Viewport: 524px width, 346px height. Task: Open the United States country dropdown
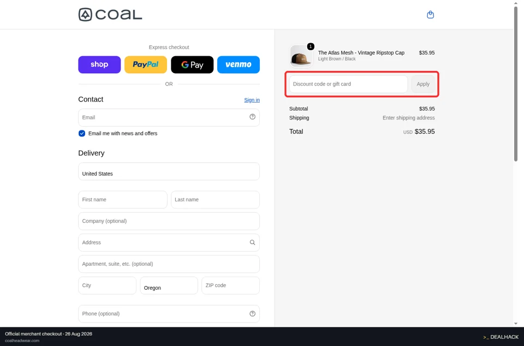point(169,171)
